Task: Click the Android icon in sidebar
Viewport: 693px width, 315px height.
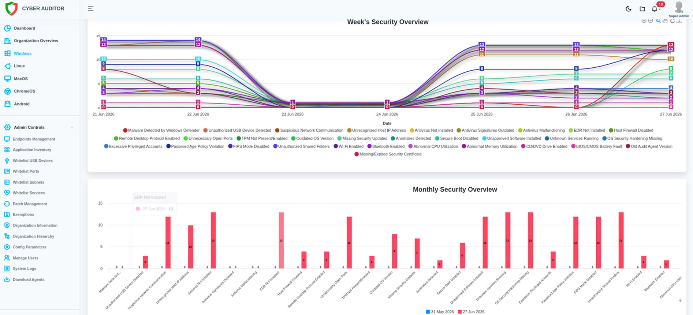Action: (x=7, y=104)
